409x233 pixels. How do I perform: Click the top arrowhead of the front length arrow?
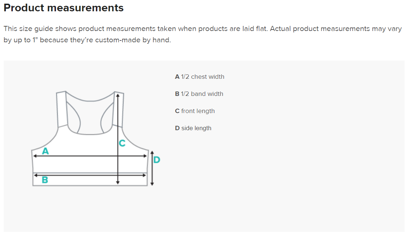(118, 94)
